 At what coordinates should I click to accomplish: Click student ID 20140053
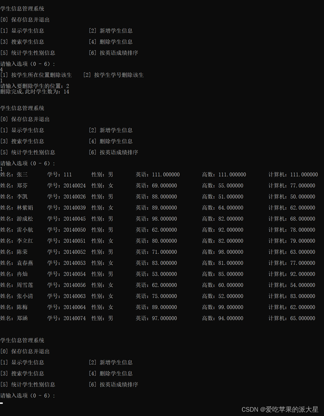75,263
